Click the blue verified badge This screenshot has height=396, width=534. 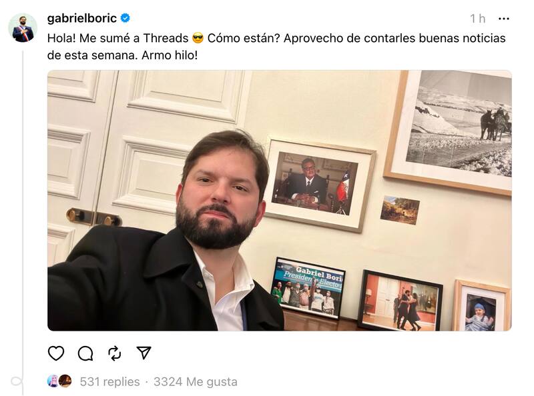point(125,18)
